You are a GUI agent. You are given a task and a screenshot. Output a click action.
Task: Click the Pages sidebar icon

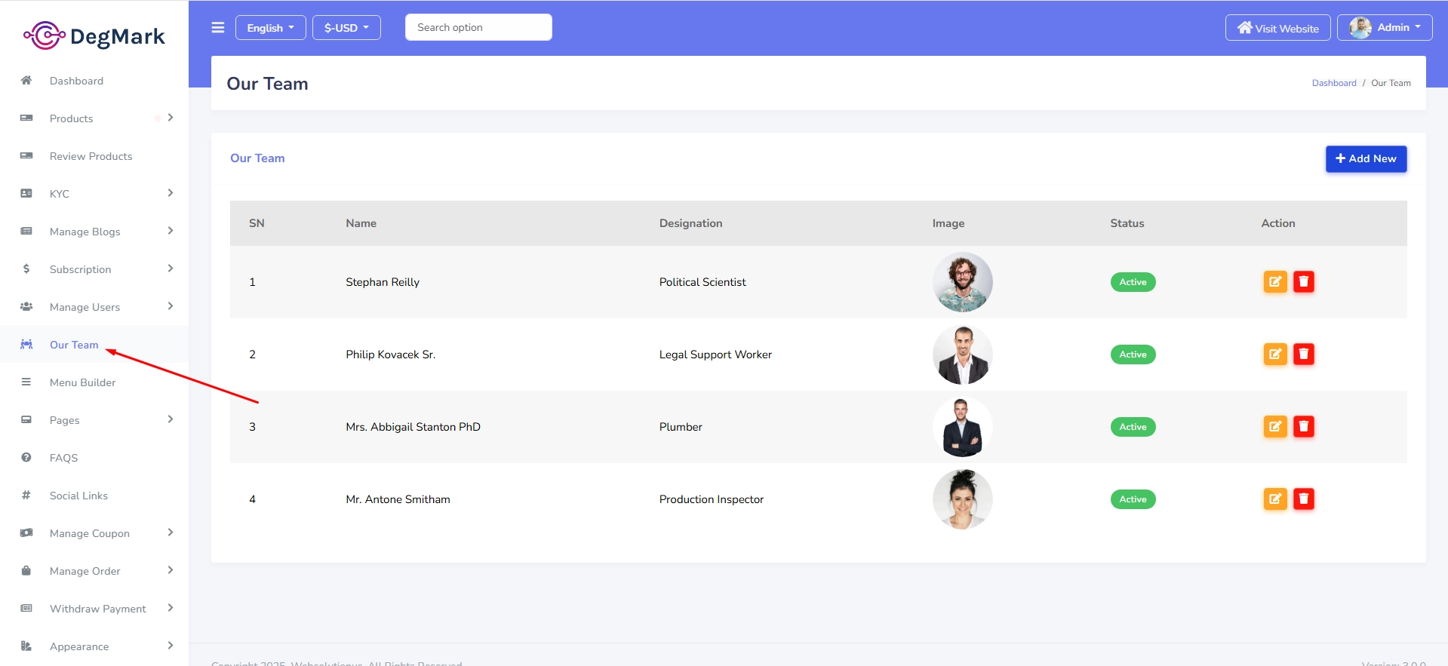point(26,419)
